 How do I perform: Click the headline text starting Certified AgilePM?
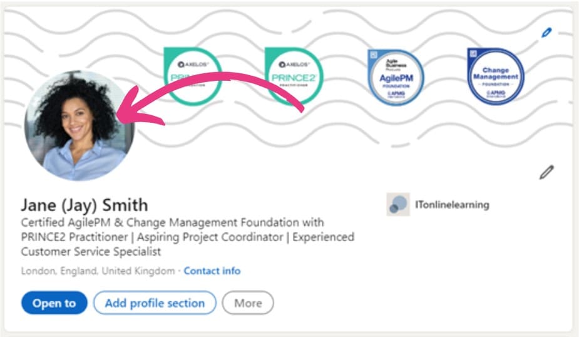coord(172,222)
